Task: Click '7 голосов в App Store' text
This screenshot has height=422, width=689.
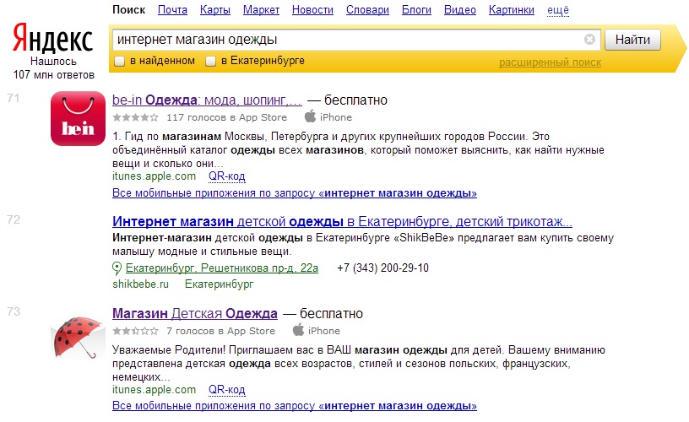Action: (220, 331)
